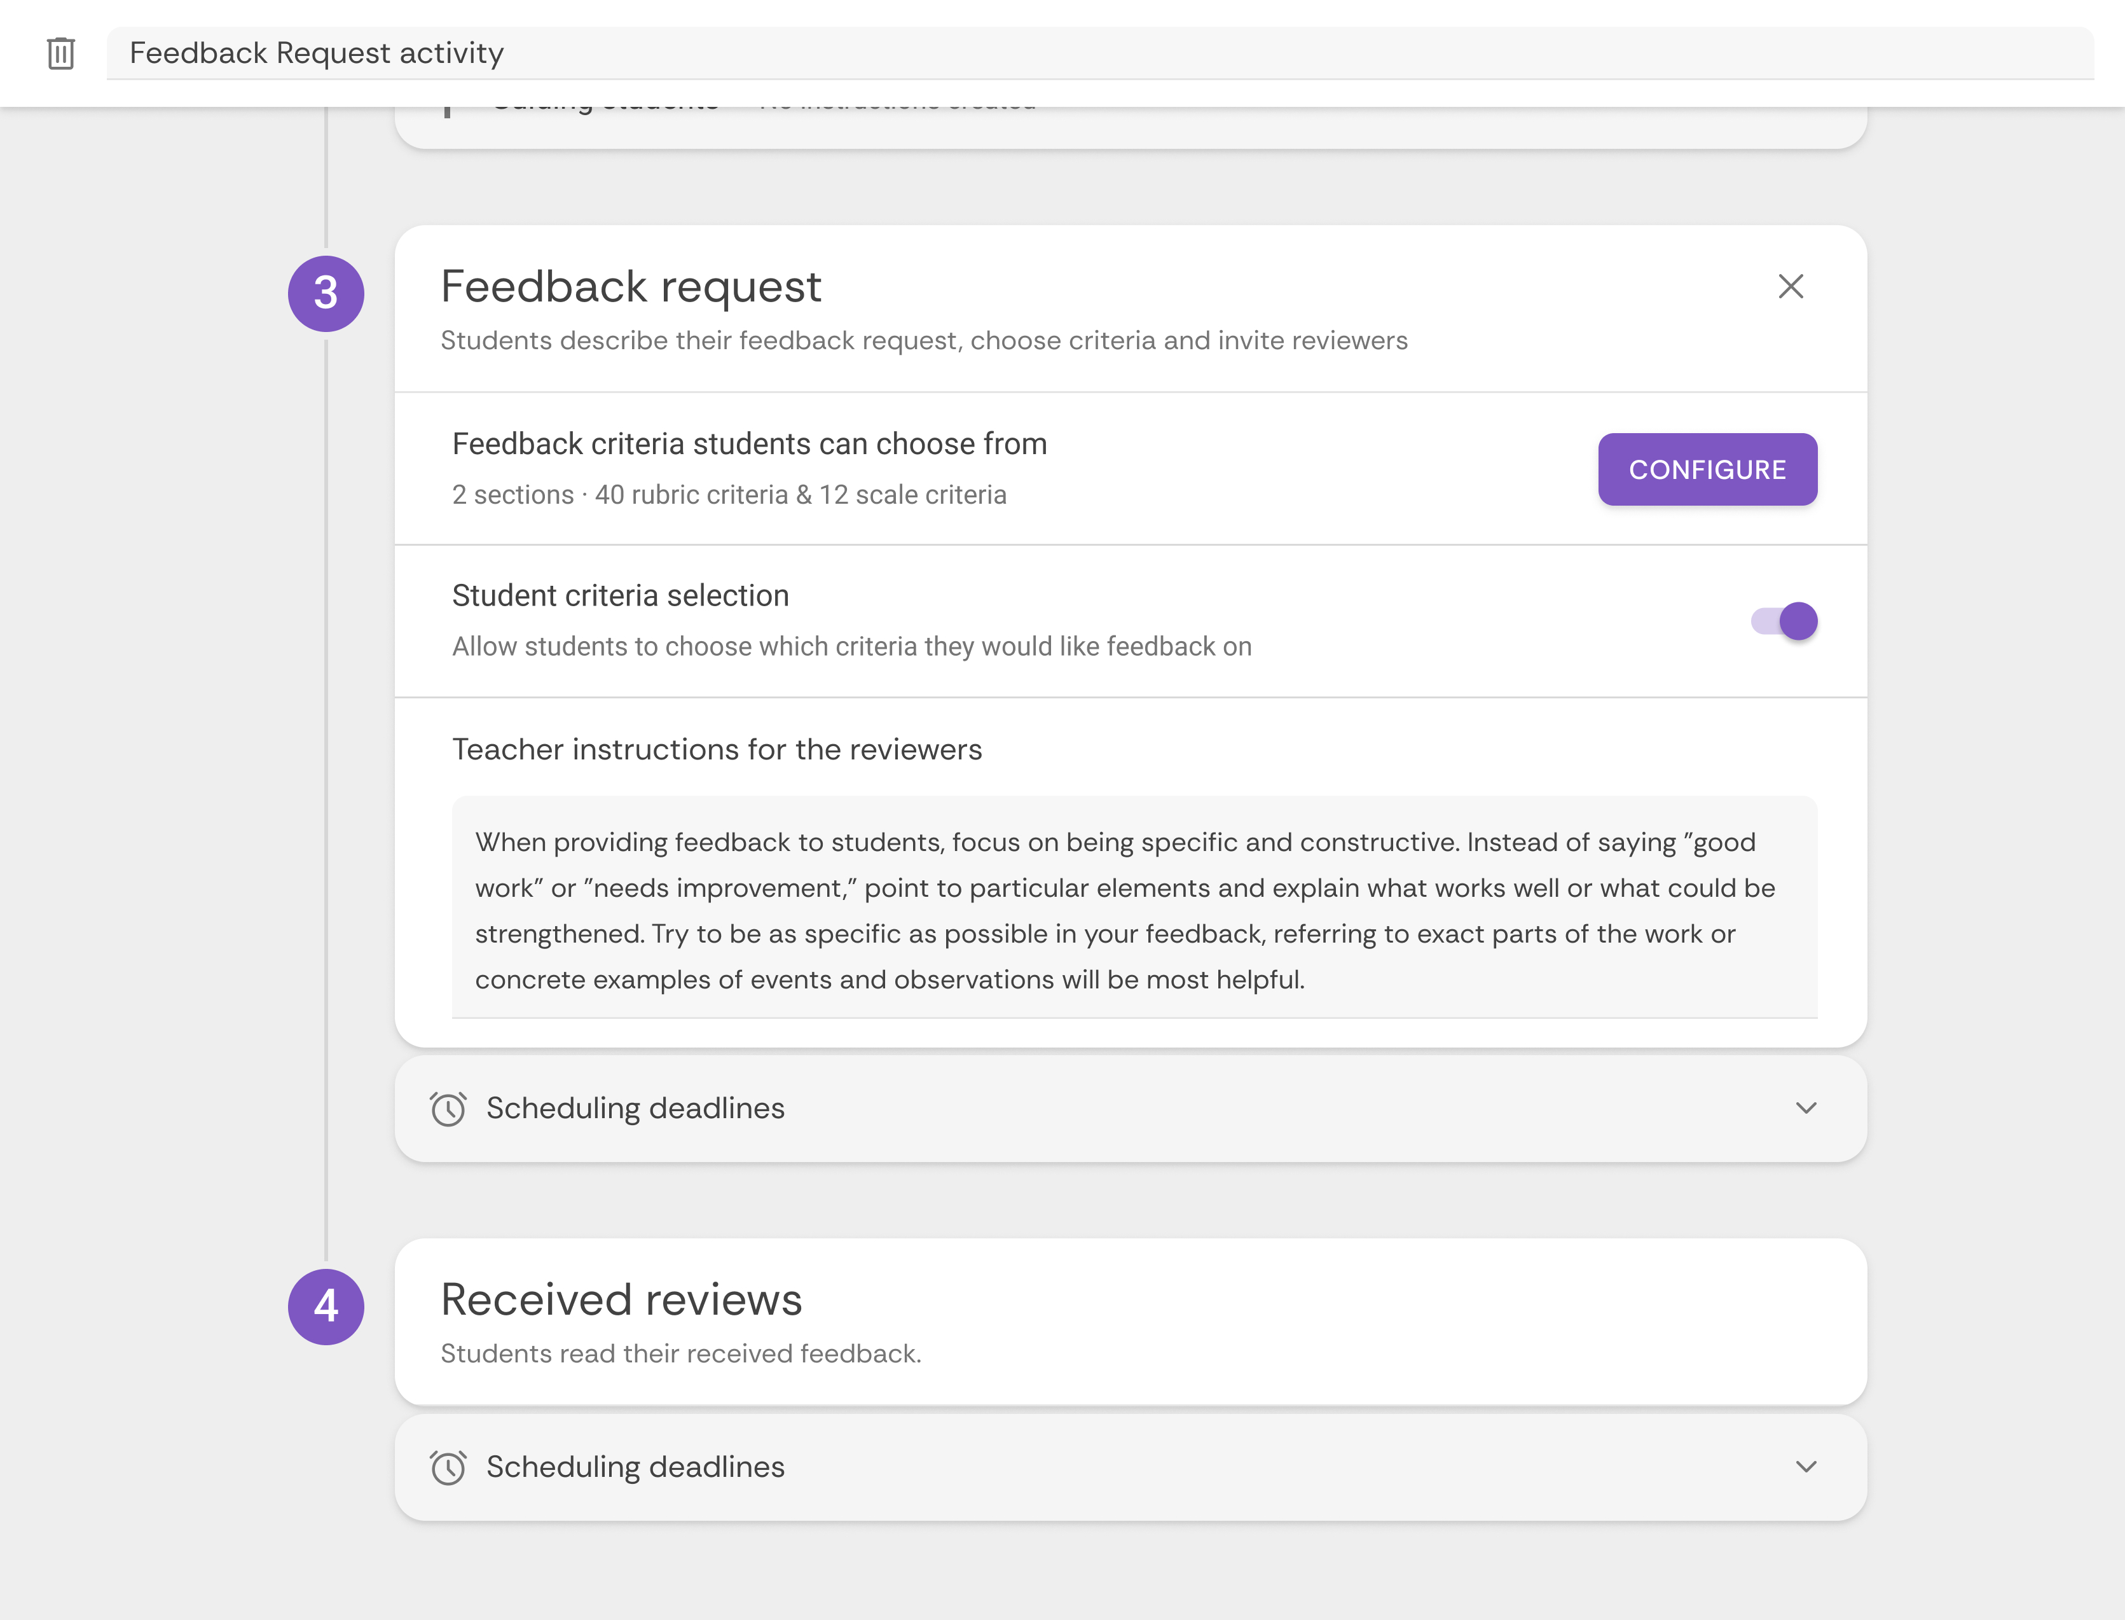Select the step 4 circle marker
The width and height of the screenshot is (2125, 1620).
pyautogui.click(x=326, y=1306)
